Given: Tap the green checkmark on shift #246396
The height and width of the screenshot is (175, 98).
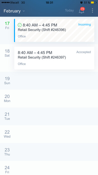Looking at the screenshot, I should 20,25.
